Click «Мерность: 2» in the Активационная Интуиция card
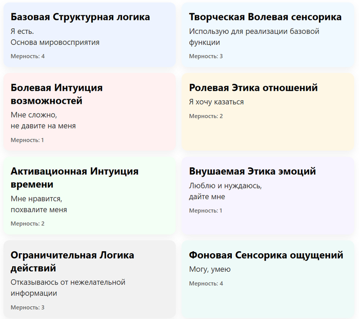The image size is (359, 319). (x=28, y=223)
